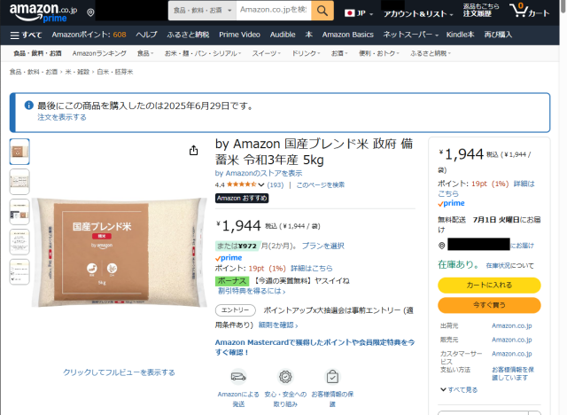
Task: Click the Amazon delivery truck icon
Action: click(x=238, y=377)
